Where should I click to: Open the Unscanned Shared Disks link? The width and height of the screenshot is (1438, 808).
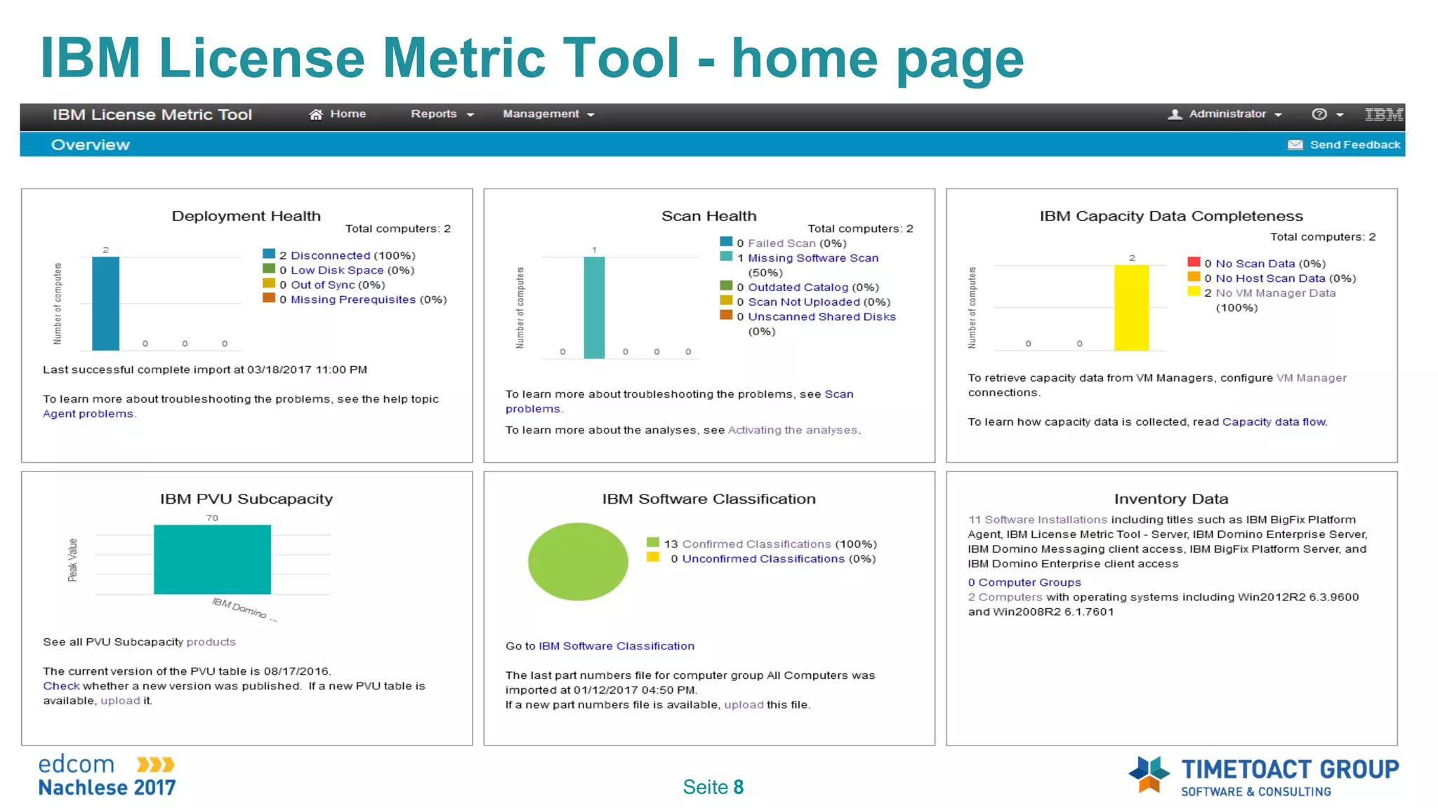tap(822, 317)
